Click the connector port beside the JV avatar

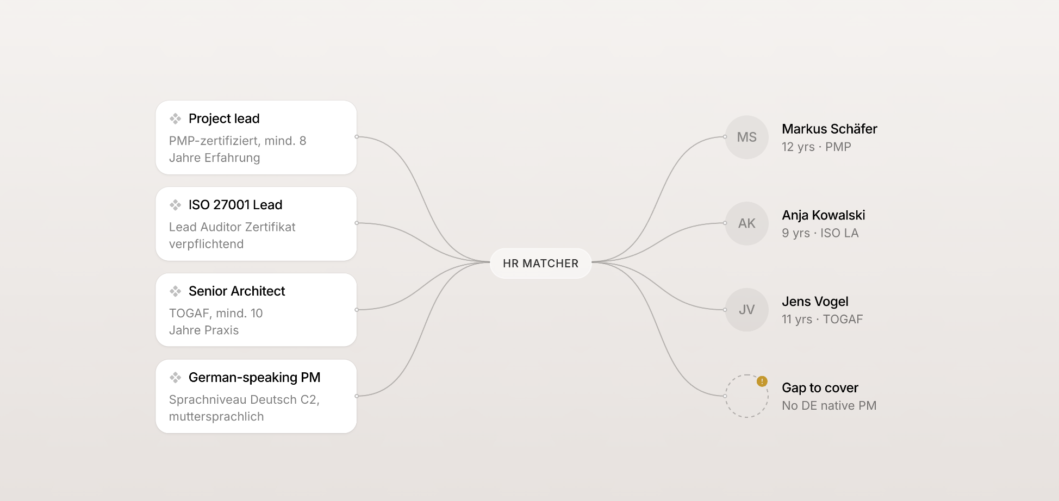[x=725, y=310]
